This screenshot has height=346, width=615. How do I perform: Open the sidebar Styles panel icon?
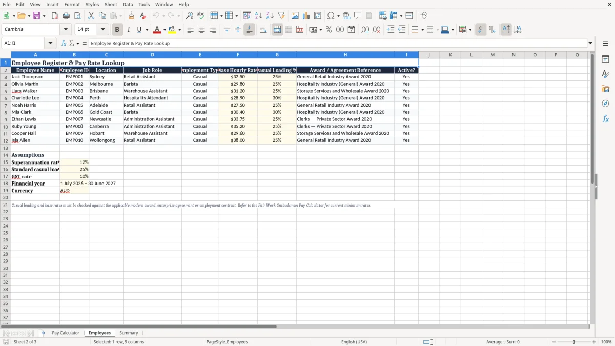[x=605, y=74]
